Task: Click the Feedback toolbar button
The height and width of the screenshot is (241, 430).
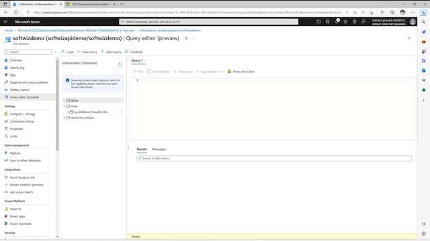Action: click(x=134, y=52)
